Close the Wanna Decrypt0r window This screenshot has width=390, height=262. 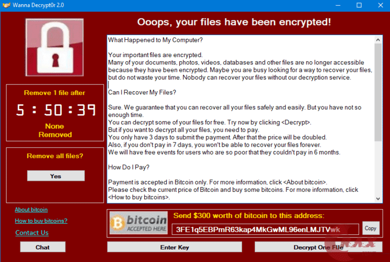[x=381, y=5]
